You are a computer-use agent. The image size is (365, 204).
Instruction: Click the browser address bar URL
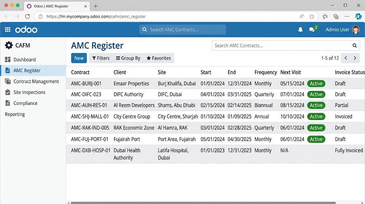96,16
